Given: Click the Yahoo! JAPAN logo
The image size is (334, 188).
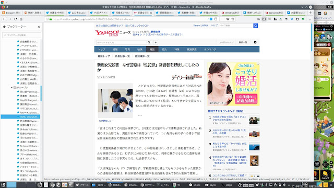Looking at the screenshot, I should click(x=107, y=33).
